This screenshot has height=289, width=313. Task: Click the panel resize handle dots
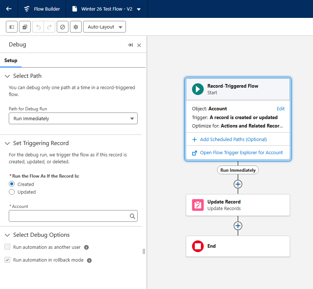click(x=144, y=251)
